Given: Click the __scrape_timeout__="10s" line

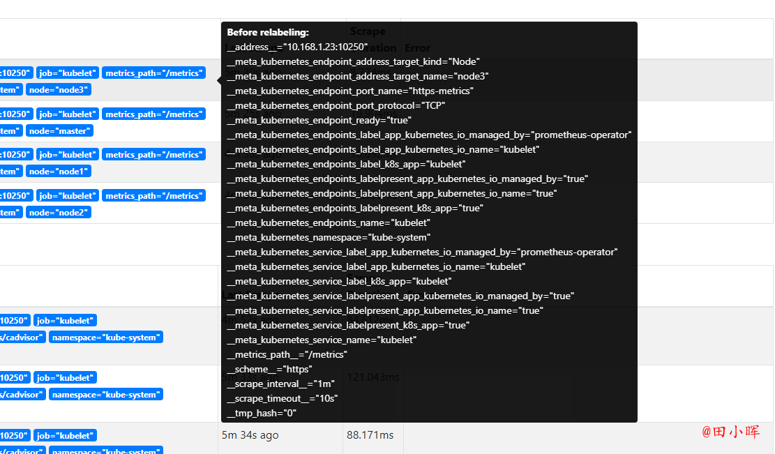Looking at the screenshot, I should coord(283,399).
